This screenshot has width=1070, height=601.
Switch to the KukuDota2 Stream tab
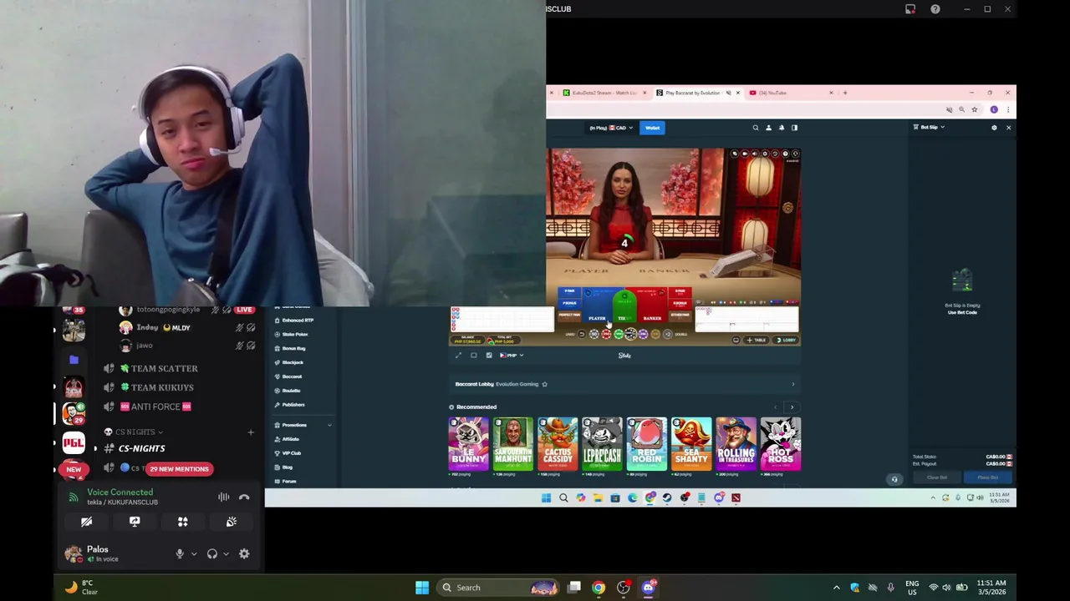602,93
